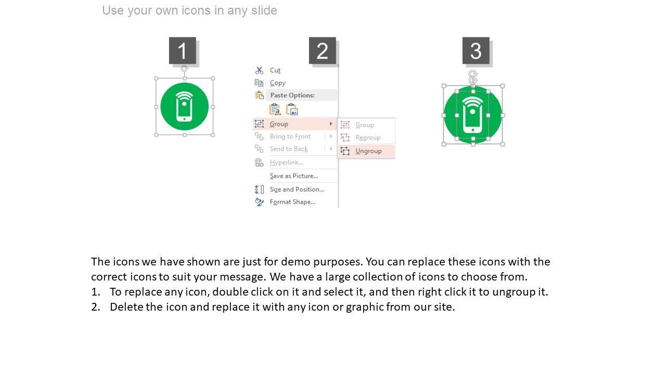This screenshot has height=374, width=666.
Task: Select the first Paste Options clipboard icon
Action: 275,109
